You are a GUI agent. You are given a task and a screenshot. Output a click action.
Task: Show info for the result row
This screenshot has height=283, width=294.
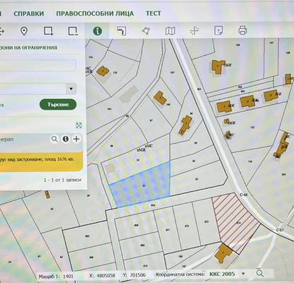[65, 139]
